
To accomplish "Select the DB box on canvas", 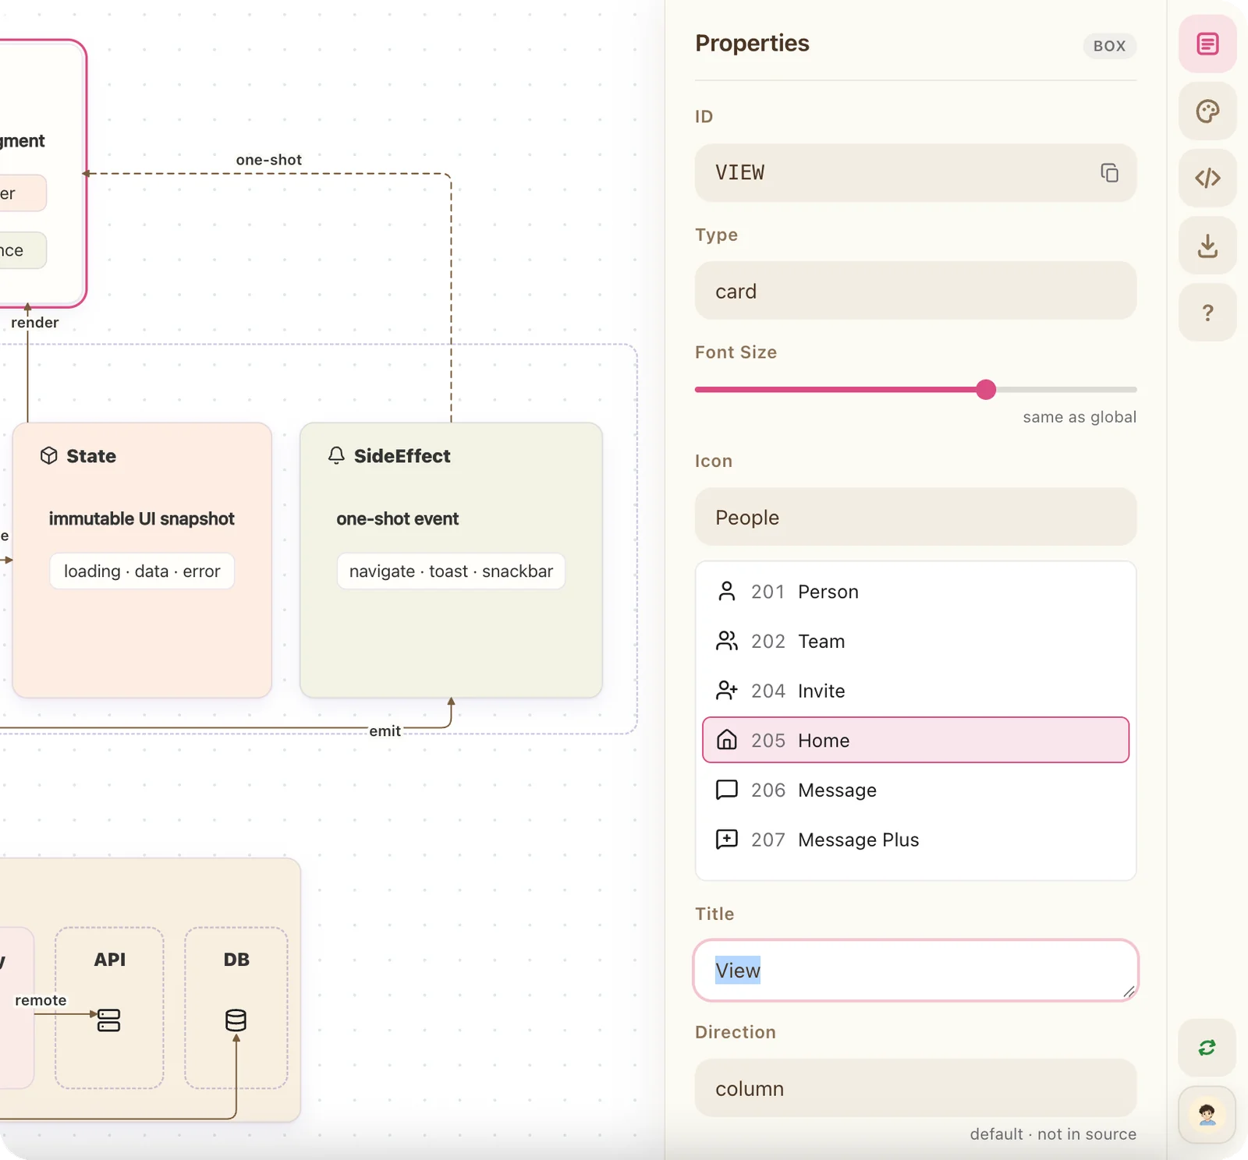I will (236, 1007).
